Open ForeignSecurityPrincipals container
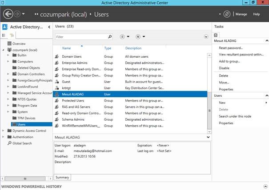269x190 pixels. (x=35, y=80)
